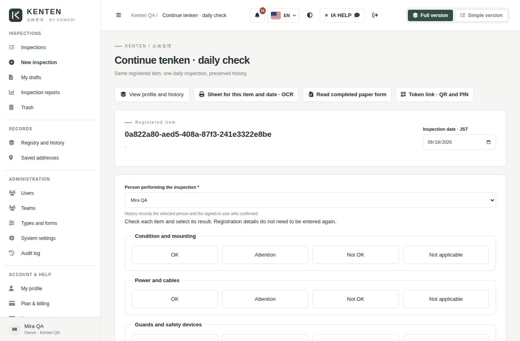The width and height of the screenshot is (520, 341).
Task: Open notifications bell with 11 alerts
Action: click(257, 15)
